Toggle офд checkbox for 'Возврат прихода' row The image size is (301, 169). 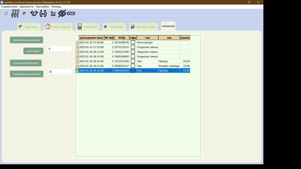pos(133,66)
